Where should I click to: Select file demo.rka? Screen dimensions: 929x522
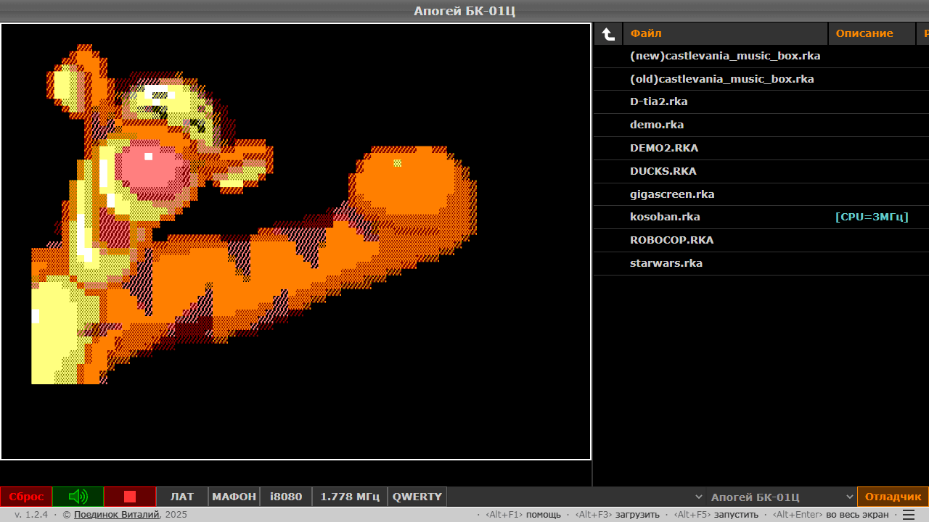coord(657,125)
